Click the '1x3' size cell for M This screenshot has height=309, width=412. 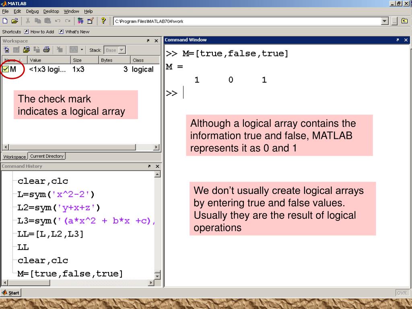coord(78,69)
